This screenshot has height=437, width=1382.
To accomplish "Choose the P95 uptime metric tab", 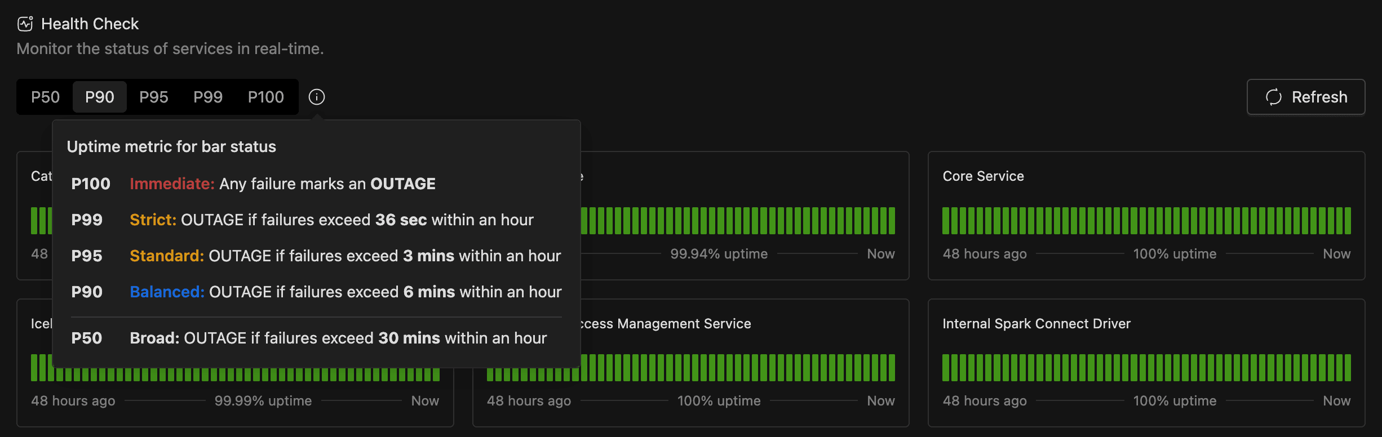I will [x=154, y=97].
